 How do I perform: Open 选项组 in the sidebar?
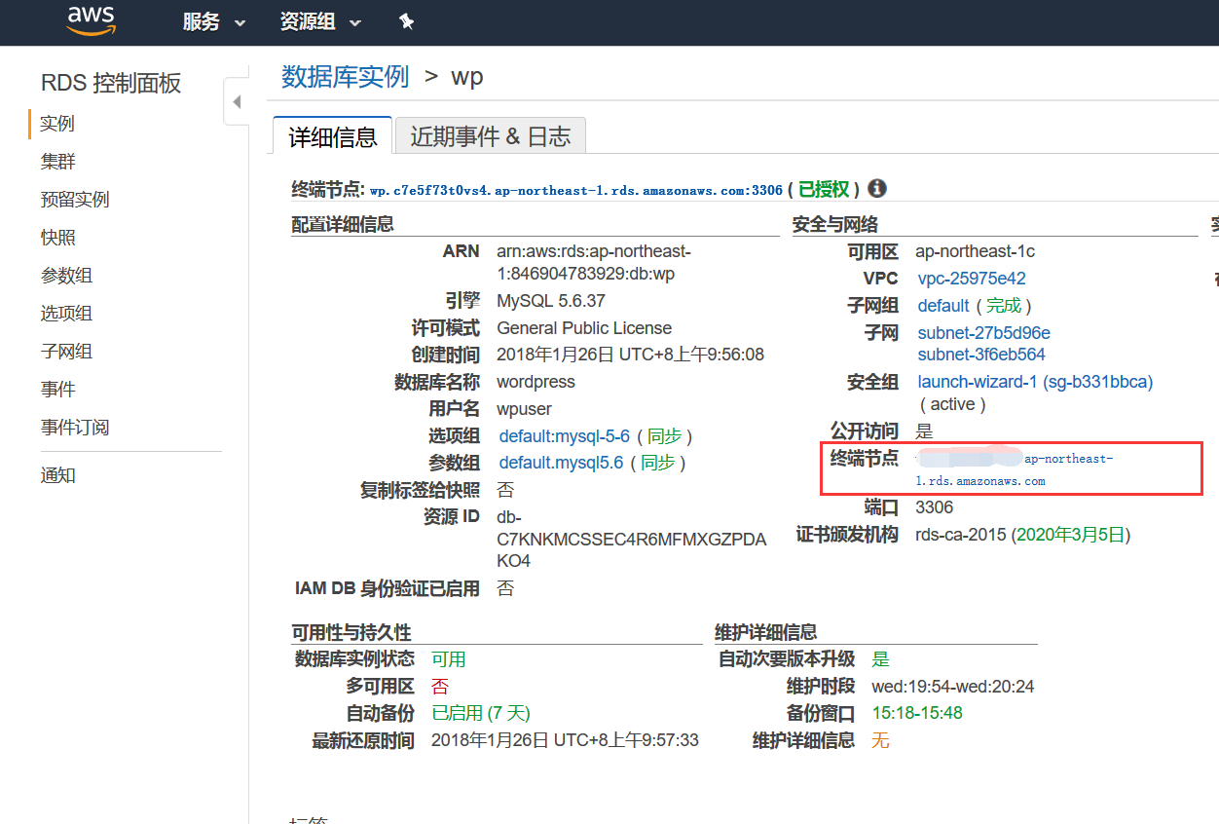pyautogui.click(x=66, y=314)
